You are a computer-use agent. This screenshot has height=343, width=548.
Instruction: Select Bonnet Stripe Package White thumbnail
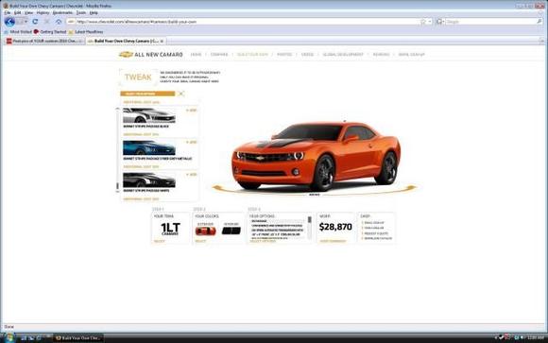pos(149,180)
